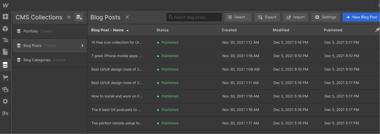Viewport: 380px width, 134px height.
Task: Open the site Settings gear in sidebar
Action: click(5, 101)
